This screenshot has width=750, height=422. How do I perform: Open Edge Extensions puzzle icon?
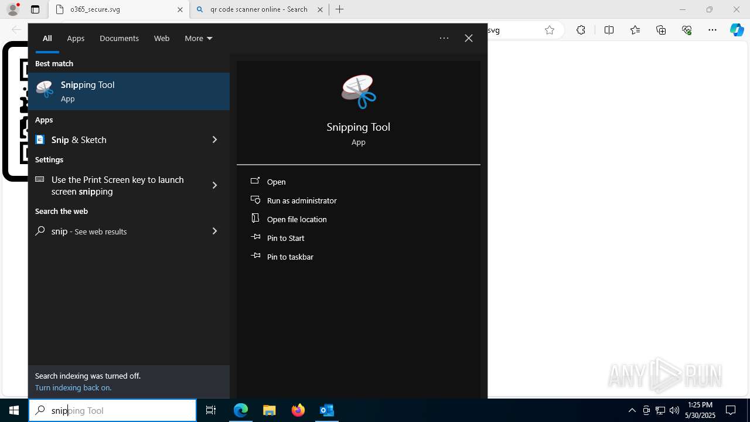click(581, 30)
